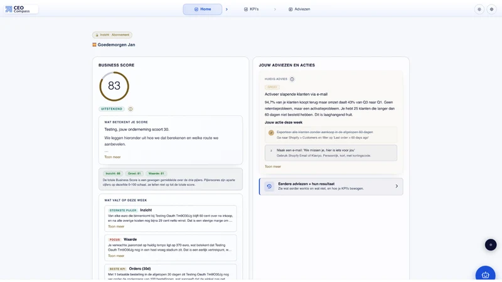Click the 'Goedemorgen Jan' greeting
502x282 pixels.
116,44
